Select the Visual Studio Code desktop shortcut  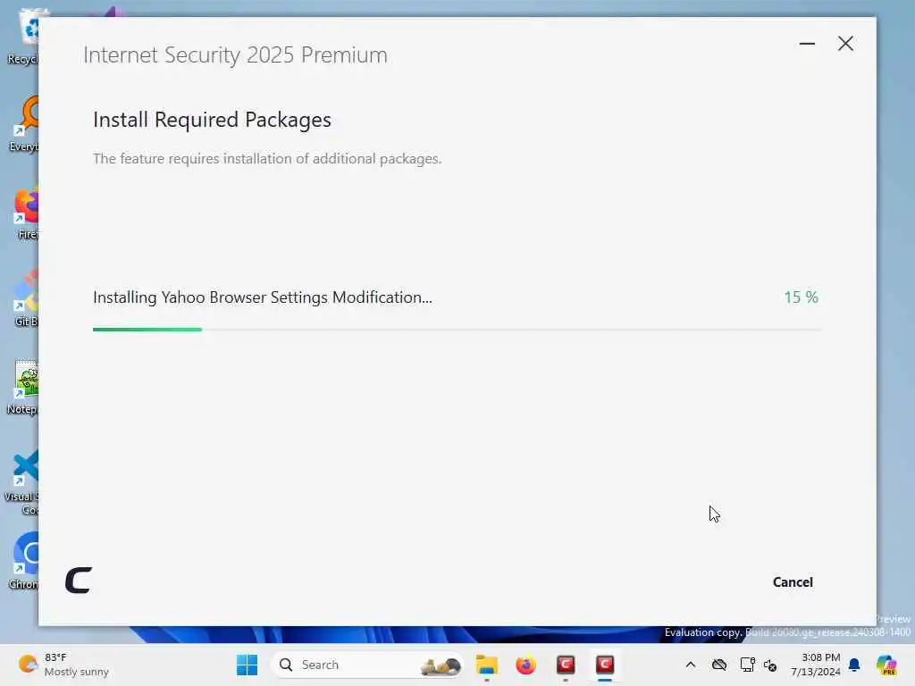(22, 481)
